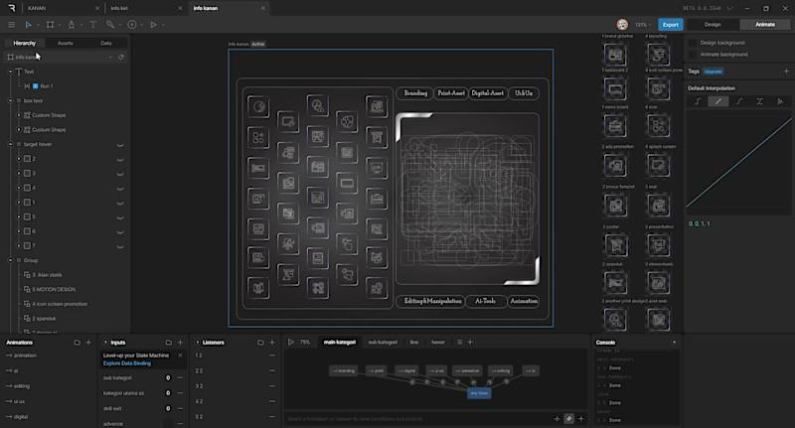Create a Listeners folder
Viewport: 795px width, 428px height.
260,343
